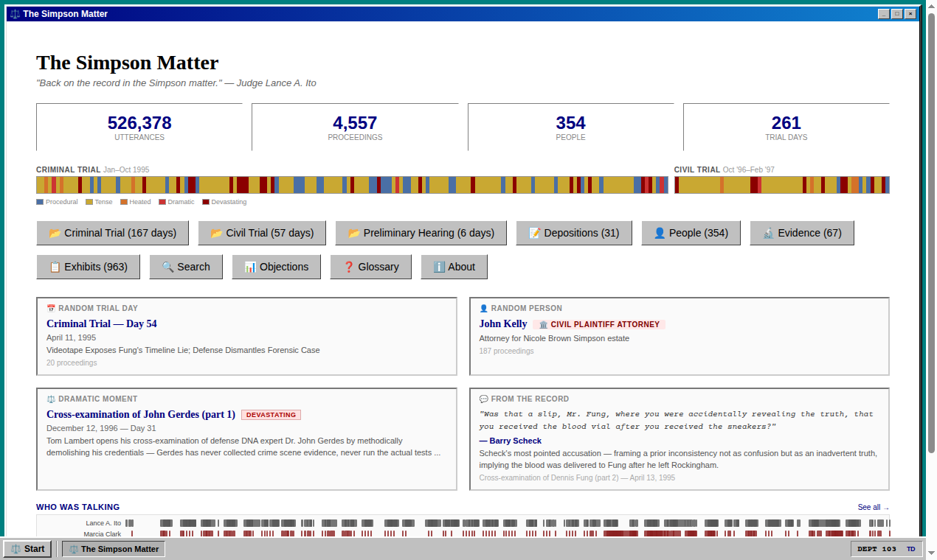Click folder icon on Civil Trial button
This screenshot has height=560, width=937.
(216, 233)
